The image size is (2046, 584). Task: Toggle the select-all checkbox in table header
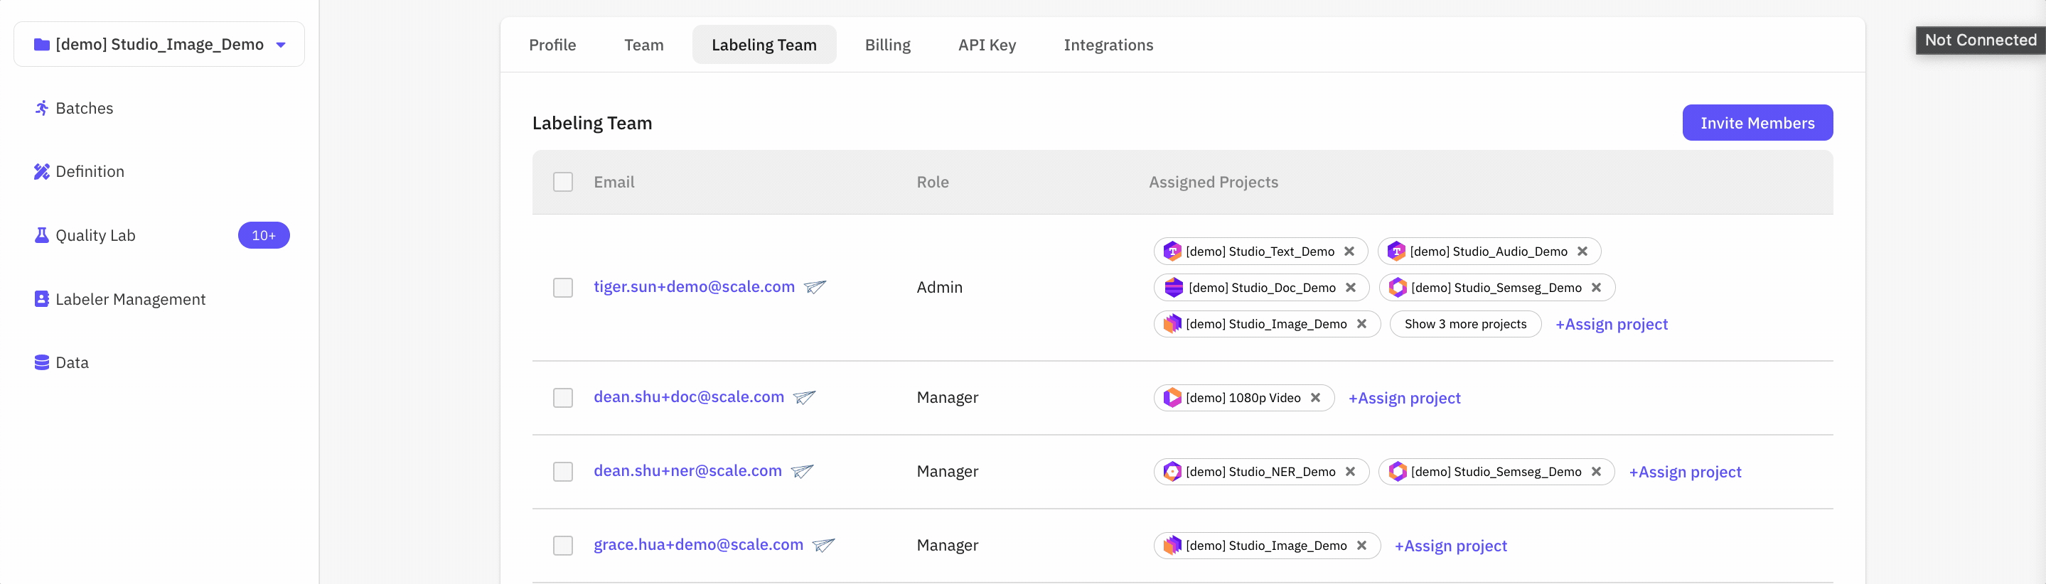click(x=563, y=183)
